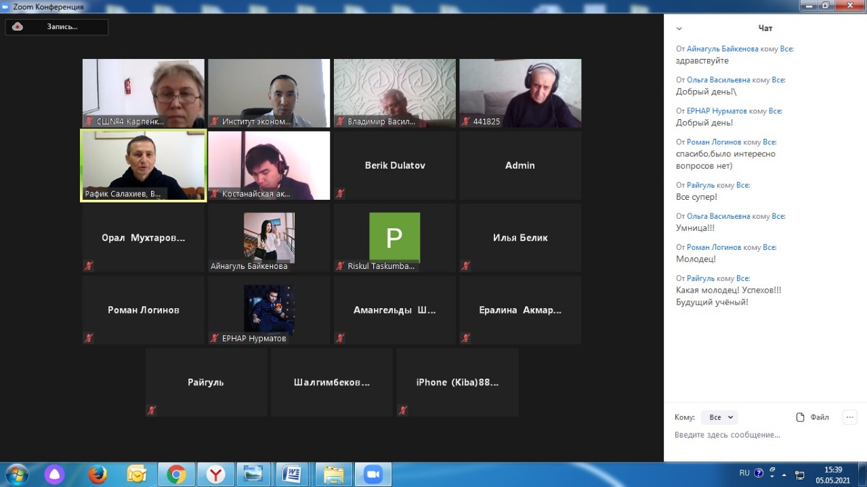The width and height of the screenshot is (867, 487).
Task: Click muted mic icon on 441825 tile
Action: pyautogui.click(x=466, y=121)
